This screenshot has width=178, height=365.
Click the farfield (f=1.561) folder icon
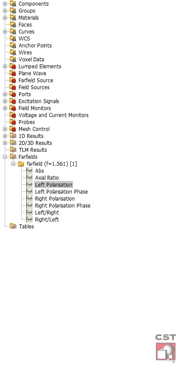pyautogui.click(x=21, y=164)
